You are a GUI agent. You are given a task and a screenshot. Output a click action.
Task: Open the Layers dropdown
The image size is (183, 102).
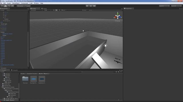point(164,6)
